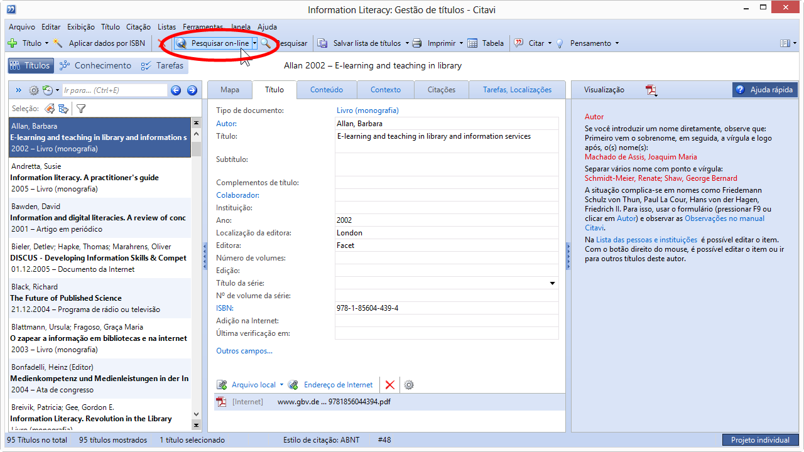Select the Bawden, David title entry
Screen dimensions: 804x452
100,218
